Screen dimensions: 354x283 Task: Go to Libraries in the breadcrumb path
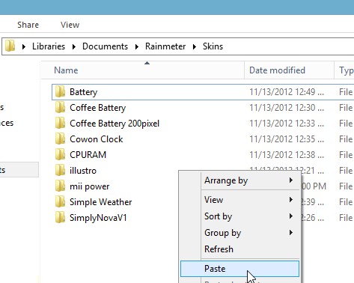pos(49,46)
